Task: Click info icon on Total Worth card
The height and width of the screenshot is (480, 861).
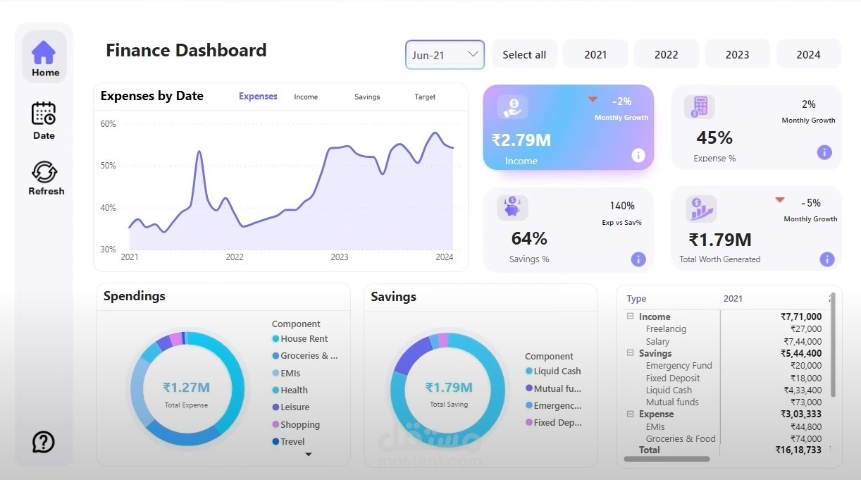Action: click(827, 259)
